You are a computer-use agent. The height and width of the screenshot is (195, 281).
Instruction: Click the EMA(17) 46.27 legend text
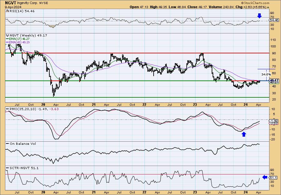point(19,39)
